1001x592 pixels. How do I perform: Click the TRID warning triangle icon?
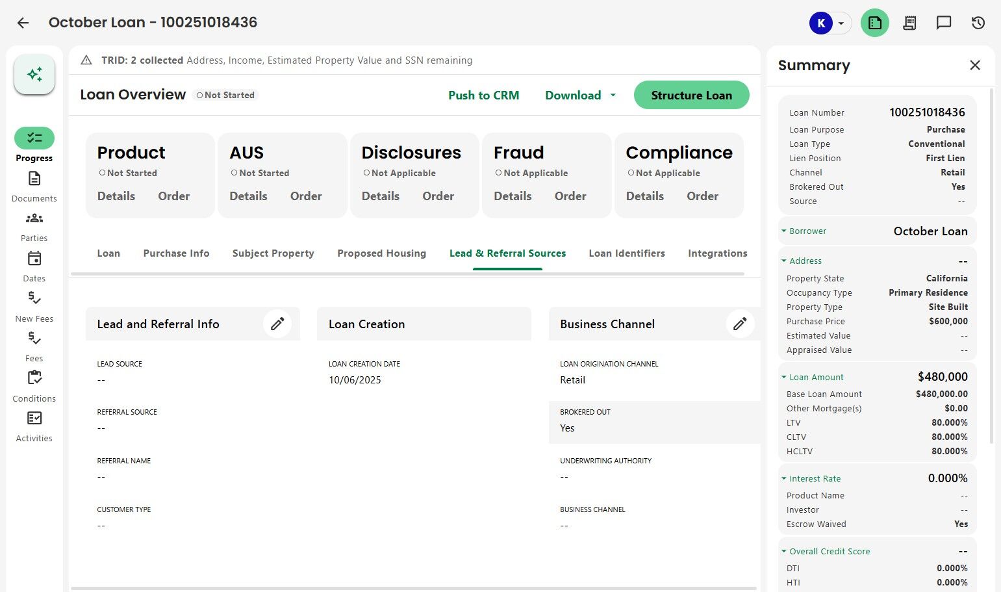coord(86,60)
